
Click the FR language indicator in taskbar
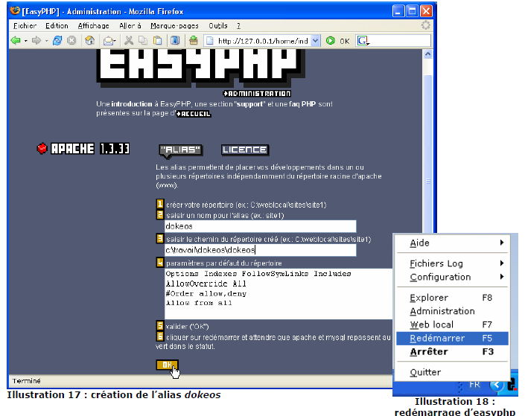474,385
